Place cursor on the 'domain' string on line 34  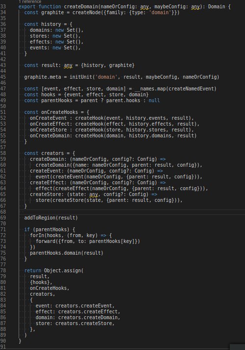tap(160, 13)
